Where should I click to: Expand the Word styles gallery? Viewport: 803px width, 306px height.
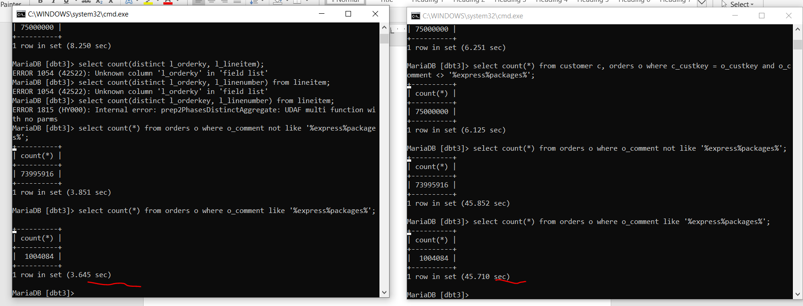702,3
